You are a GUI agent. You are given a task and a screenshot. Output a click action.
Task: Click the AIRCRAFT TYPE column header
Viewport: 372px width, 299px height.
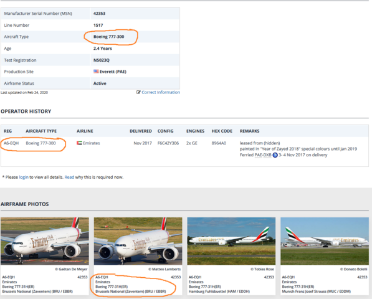[x=41, y=131]
